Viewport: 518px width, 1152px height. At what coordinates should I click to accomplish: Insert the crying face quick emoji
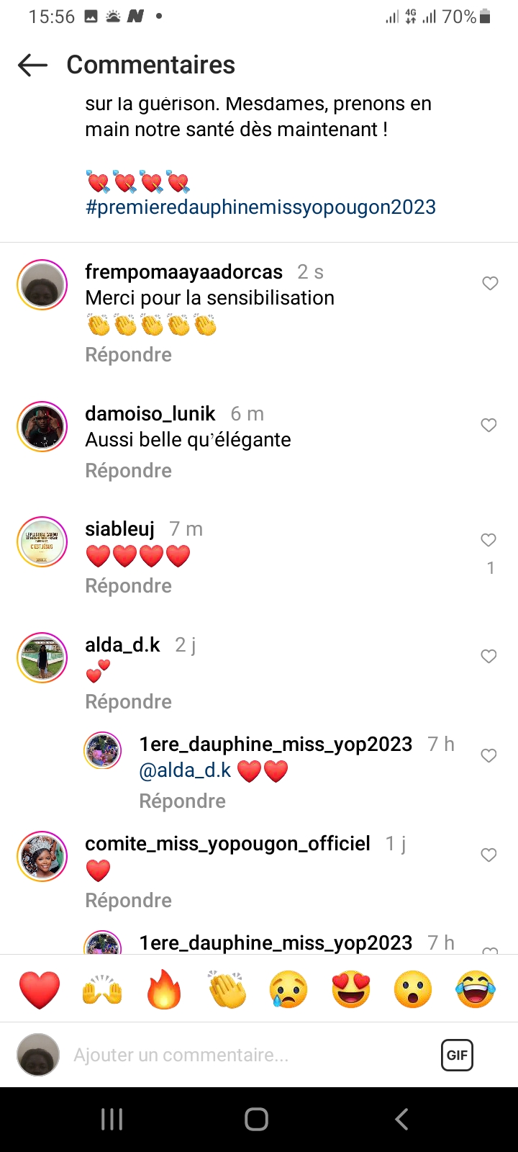[x=288, y=989]
